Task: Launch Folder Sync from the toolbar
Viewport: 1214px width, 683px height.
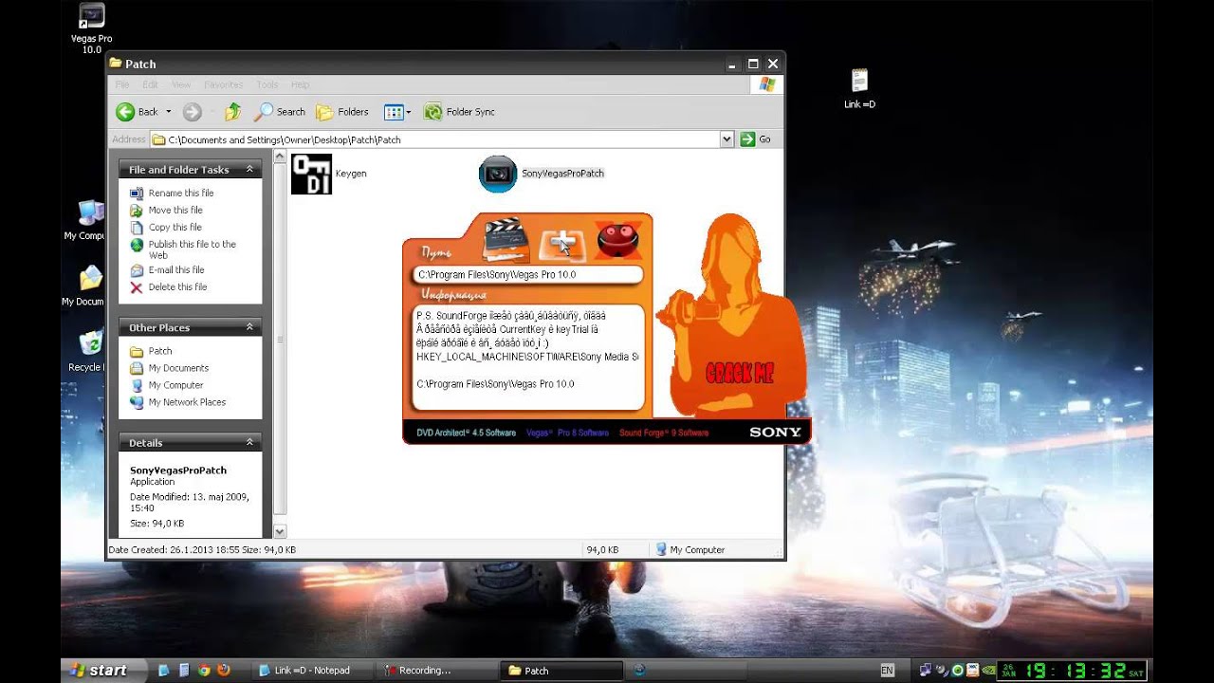Action: [460, 112]
